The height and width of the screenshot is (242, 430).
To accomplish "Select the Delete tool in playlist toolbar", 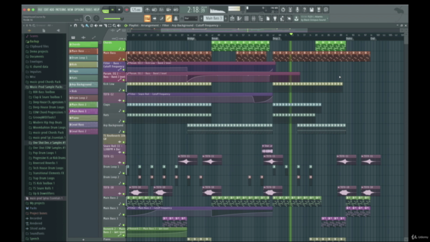I will click(x=91, y=26).
